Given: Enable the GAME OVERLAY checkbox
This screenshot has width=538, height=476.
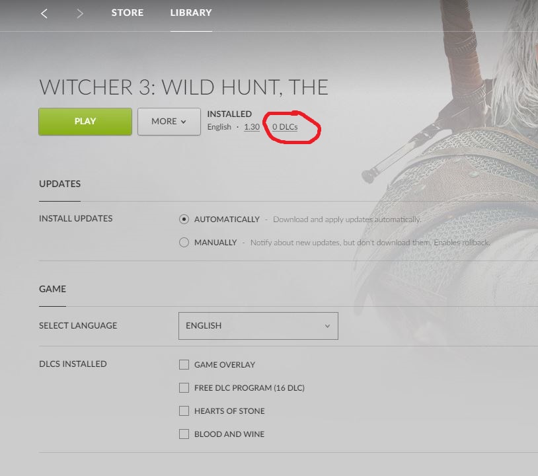Looking at the screenshot, I should pyautogui.click(x=184, y=364).
